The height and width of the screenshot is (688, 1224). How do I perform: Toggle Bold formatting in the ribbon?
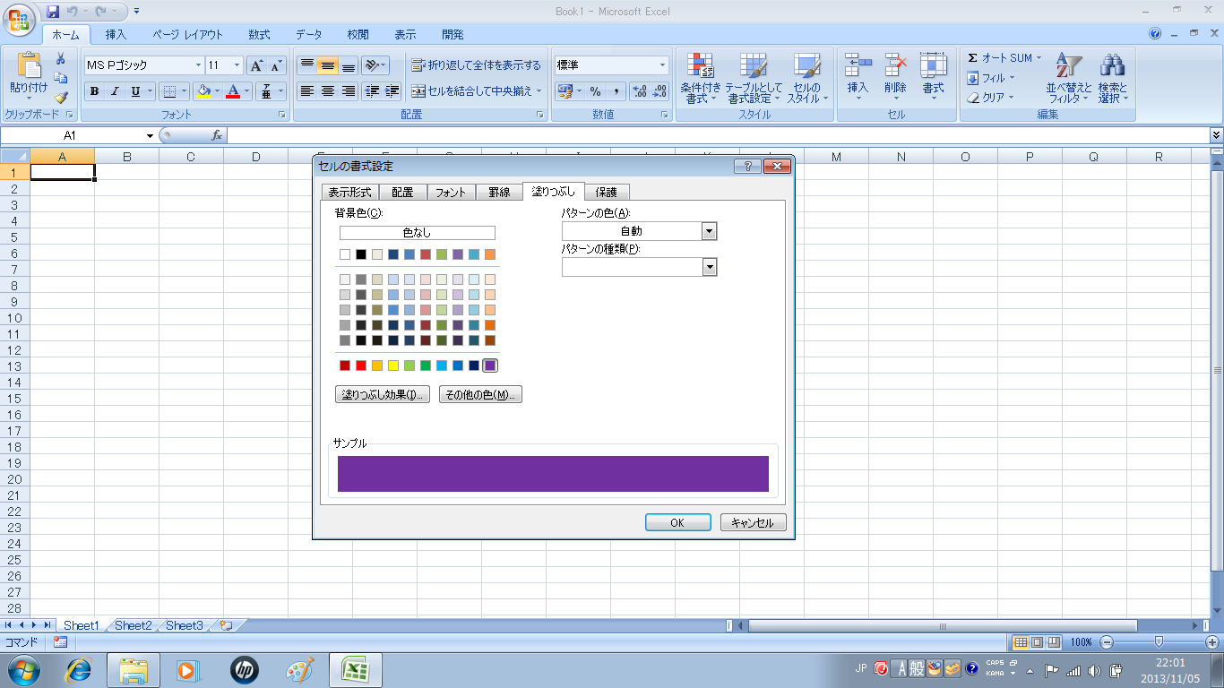coord(94,91)
